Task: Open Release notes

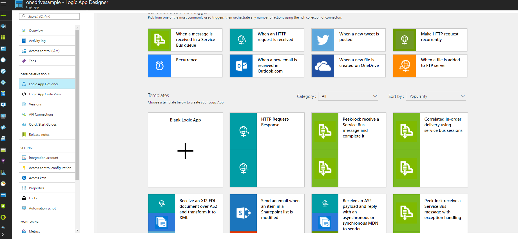Action: click(x=47, y=135)
